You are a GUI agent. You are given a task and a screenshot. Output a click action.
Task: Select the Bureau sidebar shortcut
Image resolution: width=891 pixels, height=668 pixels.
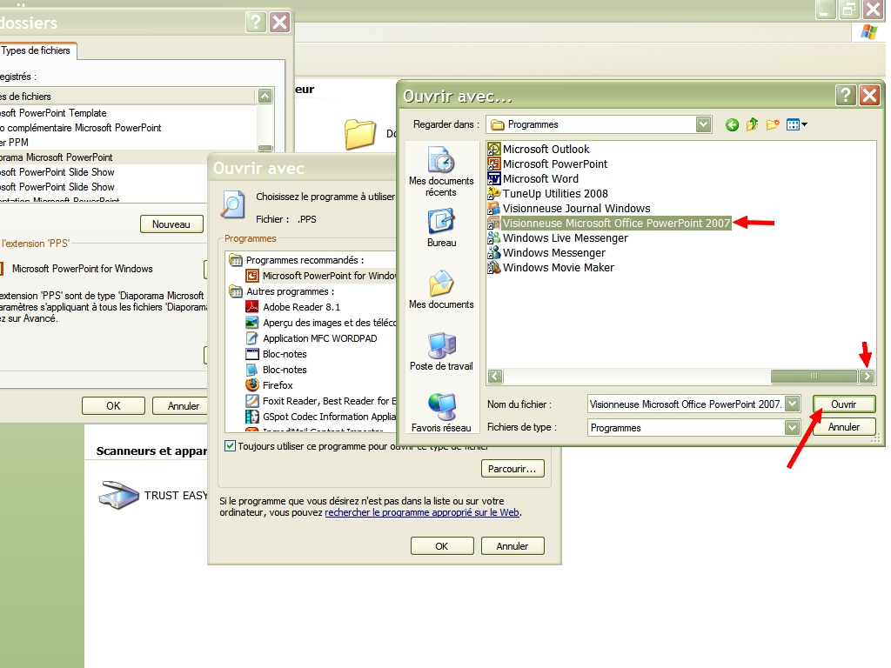(x=441, y=230)
